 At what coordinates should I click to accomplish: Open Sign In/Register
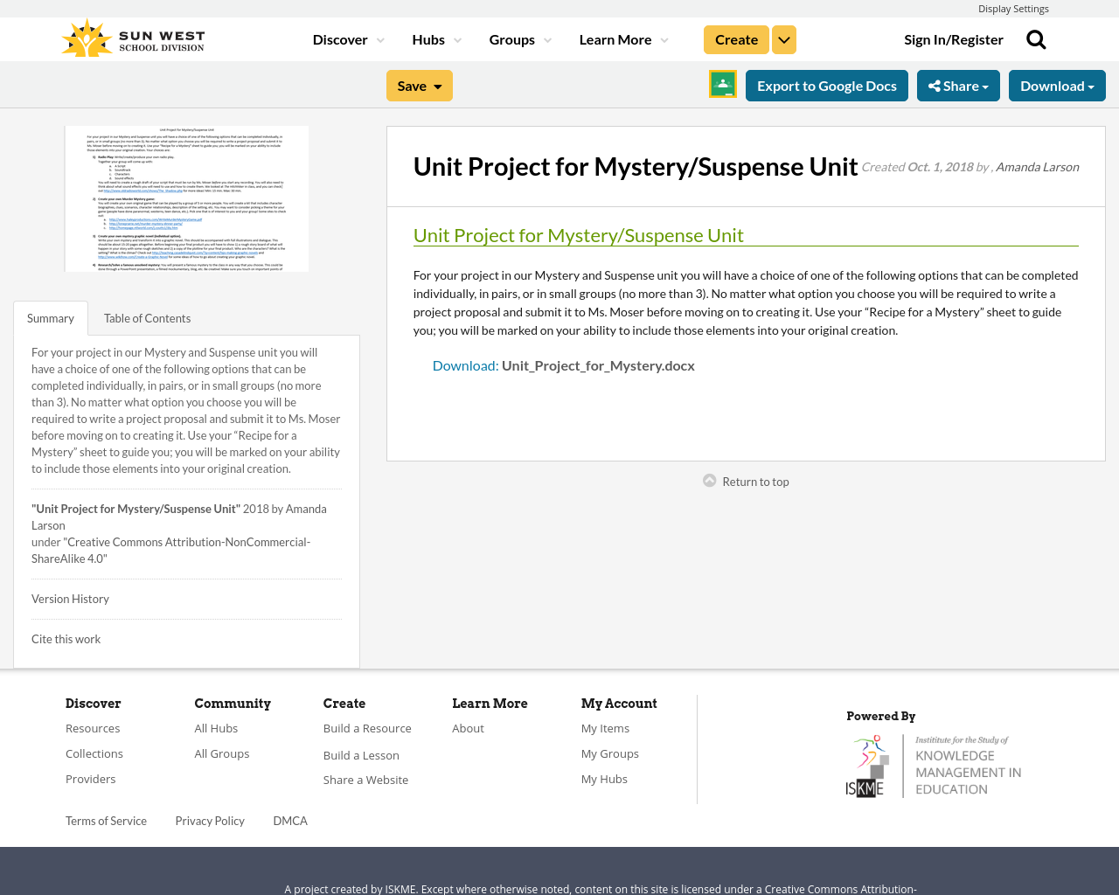coord(954,38)
